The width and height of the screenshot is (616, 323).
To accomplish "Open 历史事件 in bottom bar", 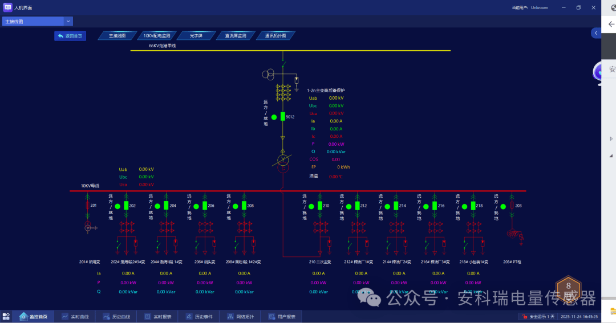I will (x=199, y=316).
